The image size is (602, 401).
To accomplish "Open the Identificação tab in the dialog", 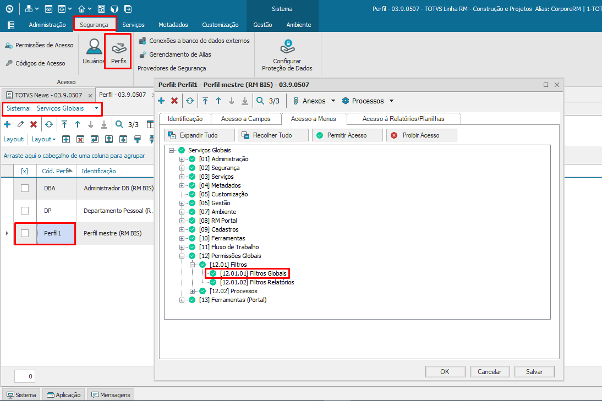I will point(185,119).
